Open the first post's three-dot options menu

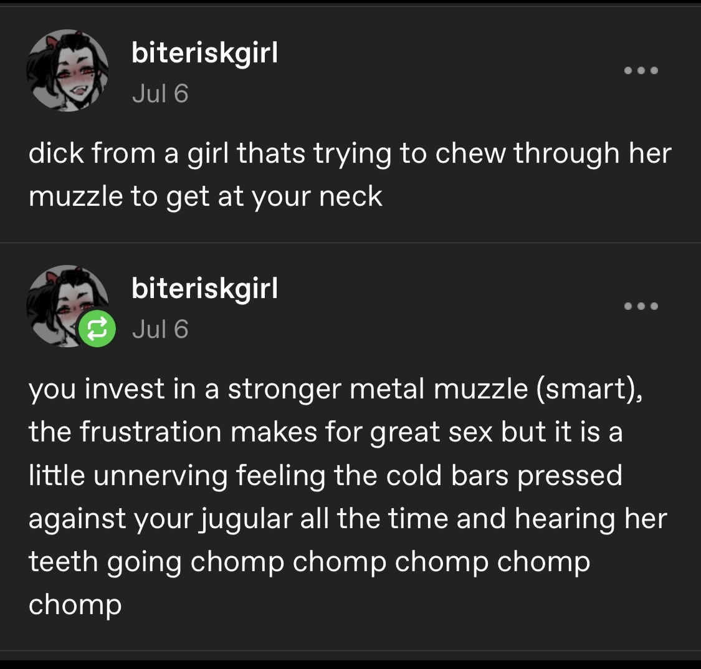[x=641, y=70]
